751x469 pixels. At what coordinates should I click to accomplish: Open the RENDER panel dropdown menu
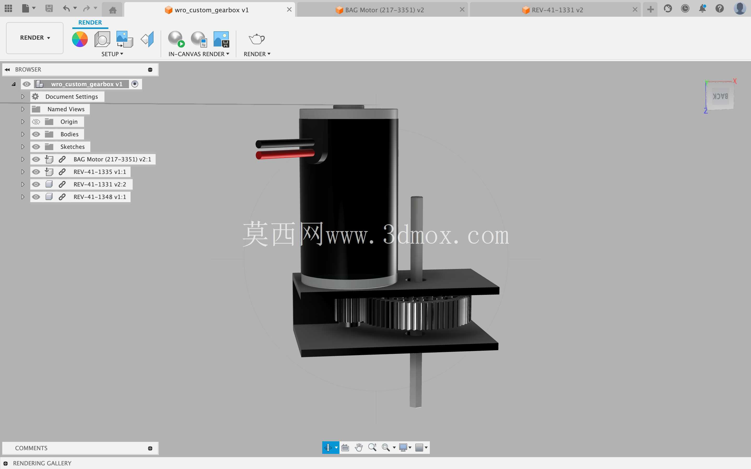click(257, 54)
